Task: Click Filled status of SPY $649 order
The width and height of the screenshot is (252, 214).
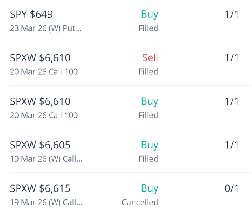Action: [x=148, y=28]
